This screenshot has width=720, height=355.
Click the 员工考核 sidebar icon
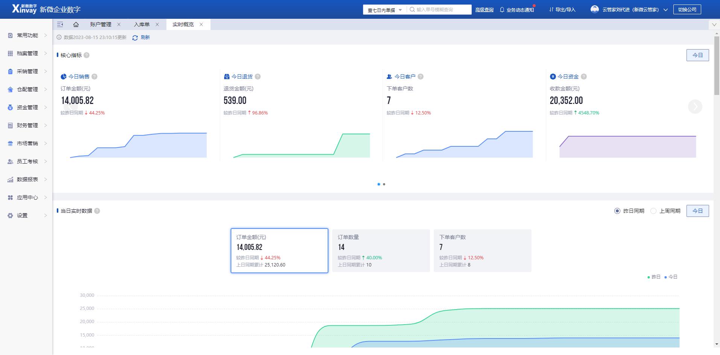(10, 161)
